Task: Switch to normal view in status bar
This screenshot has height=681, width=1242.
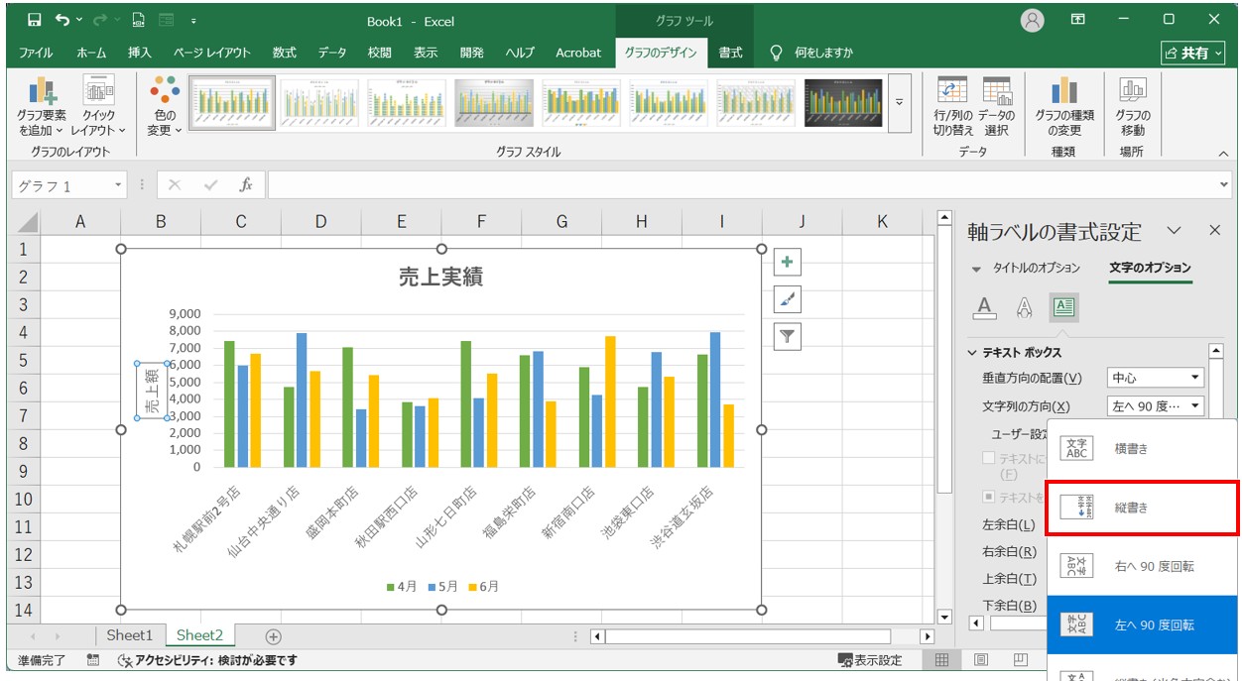Action: click(x=942, y=660)
